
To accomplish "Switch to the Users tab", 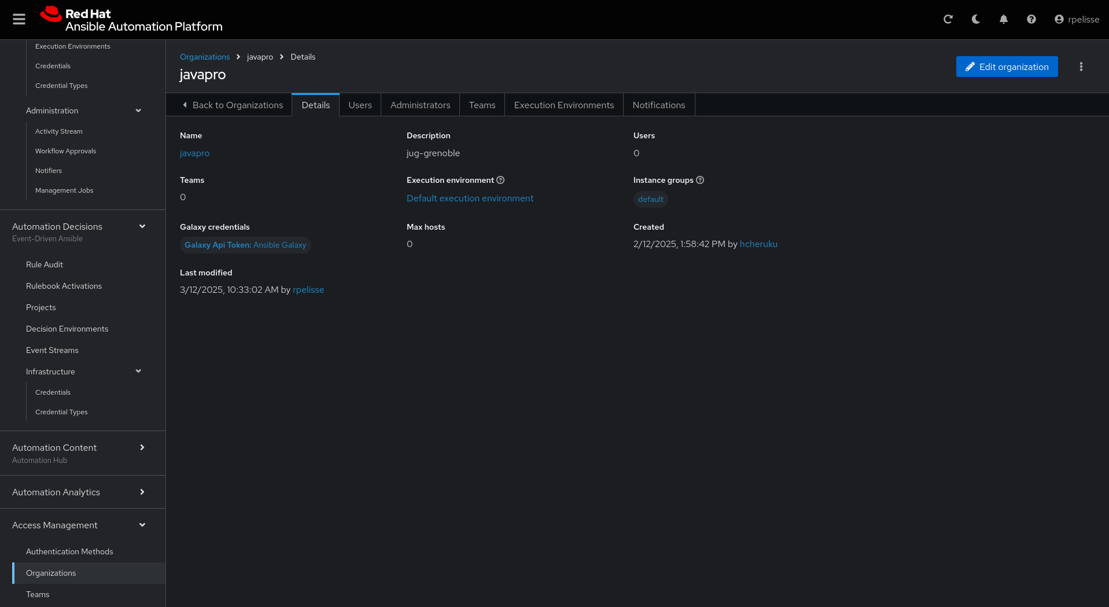I will point(360,105).
